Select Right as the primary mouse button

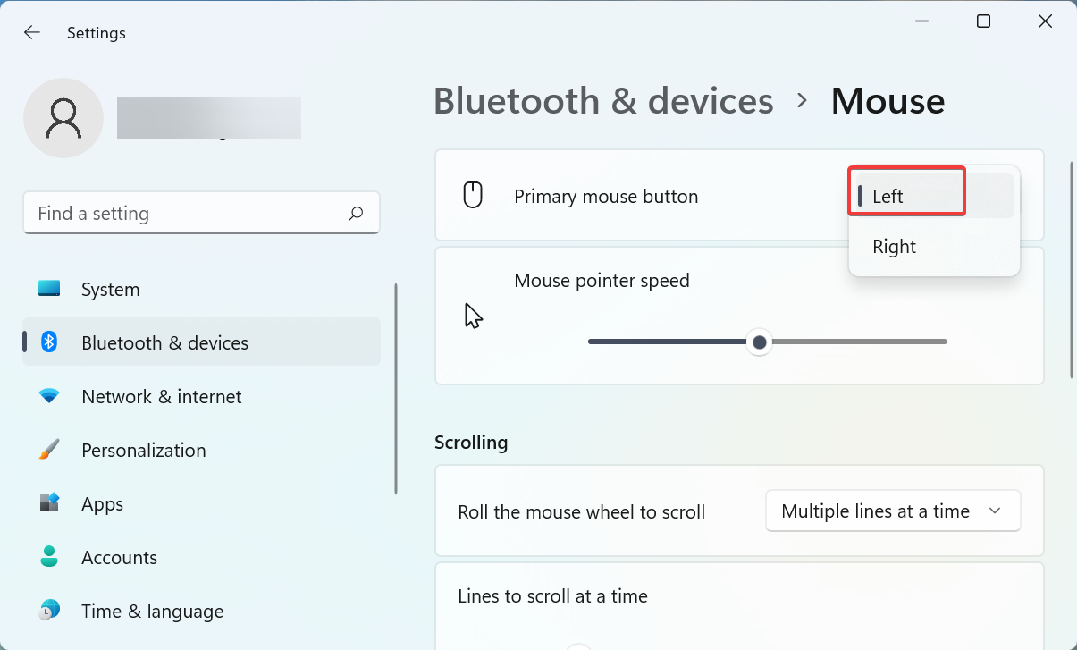[x=894, y=246]
